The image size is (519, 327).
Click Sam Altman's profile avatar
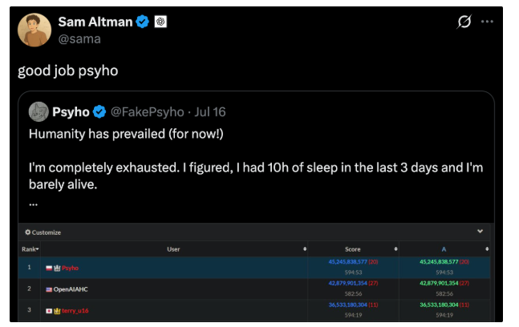click(33, 29)
